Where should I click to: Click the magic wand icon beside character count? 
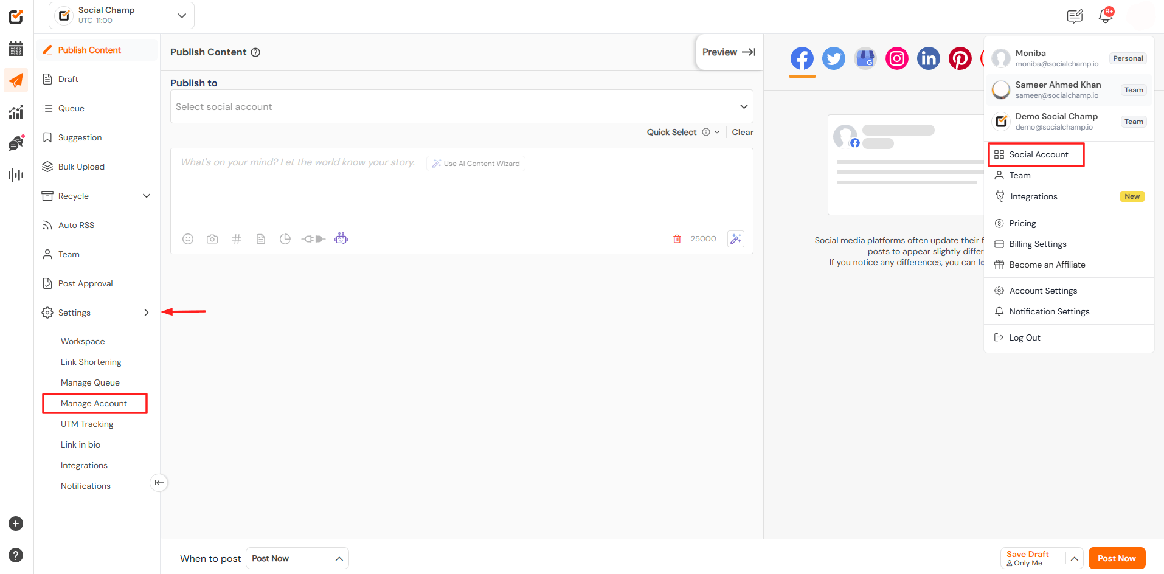(736, 239)
